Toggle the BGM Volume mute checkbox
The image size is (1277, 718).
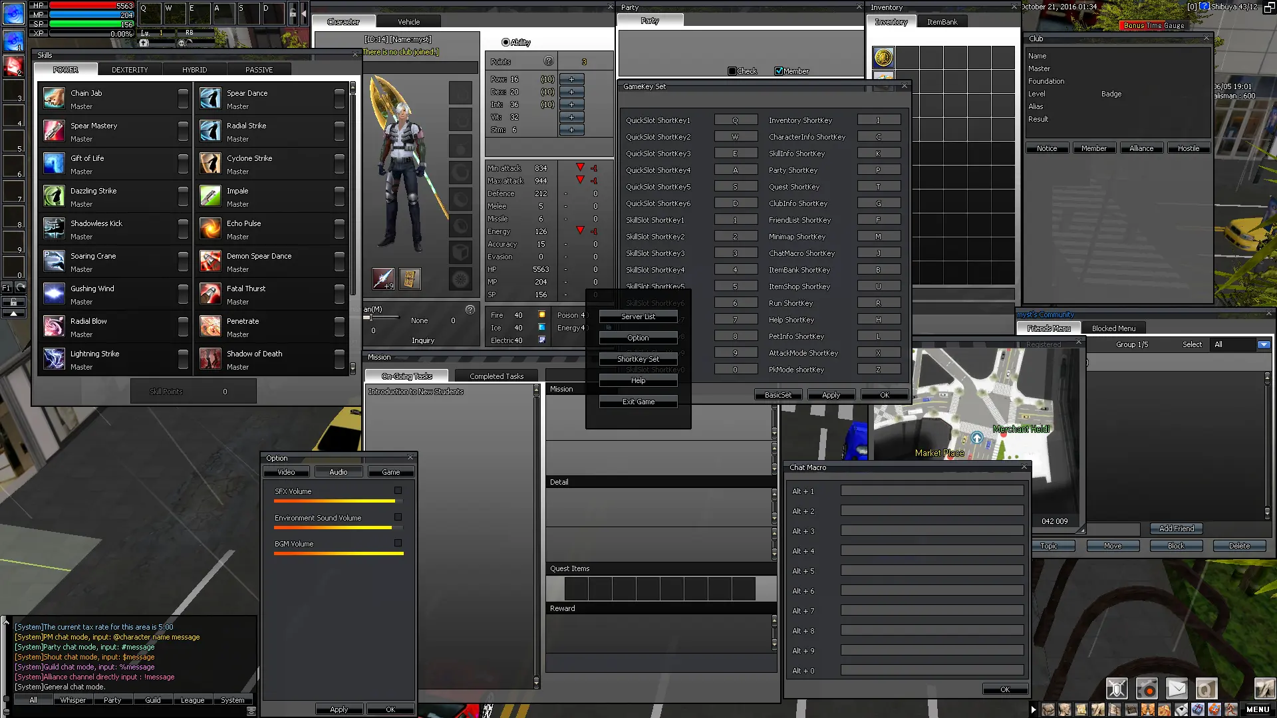click(398, 543)
